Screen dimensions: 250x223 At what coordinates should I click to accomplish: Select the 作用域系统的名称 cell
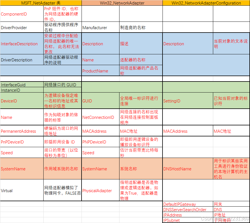(x=63, y=168)
